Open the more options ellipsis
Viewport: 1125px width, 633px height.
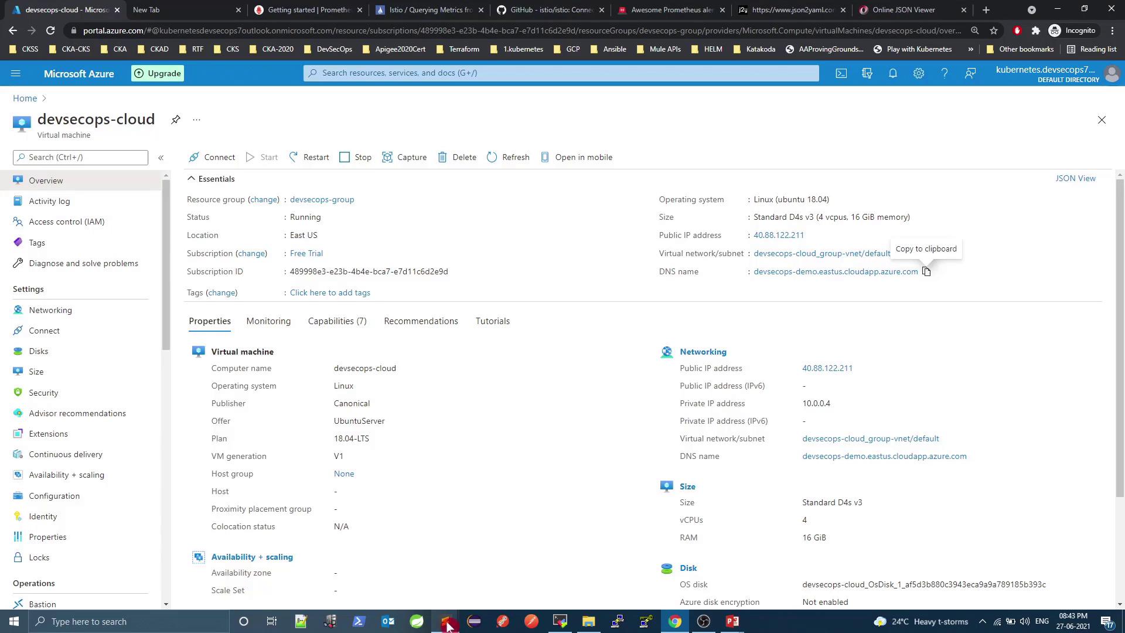[x=196, y=120]
